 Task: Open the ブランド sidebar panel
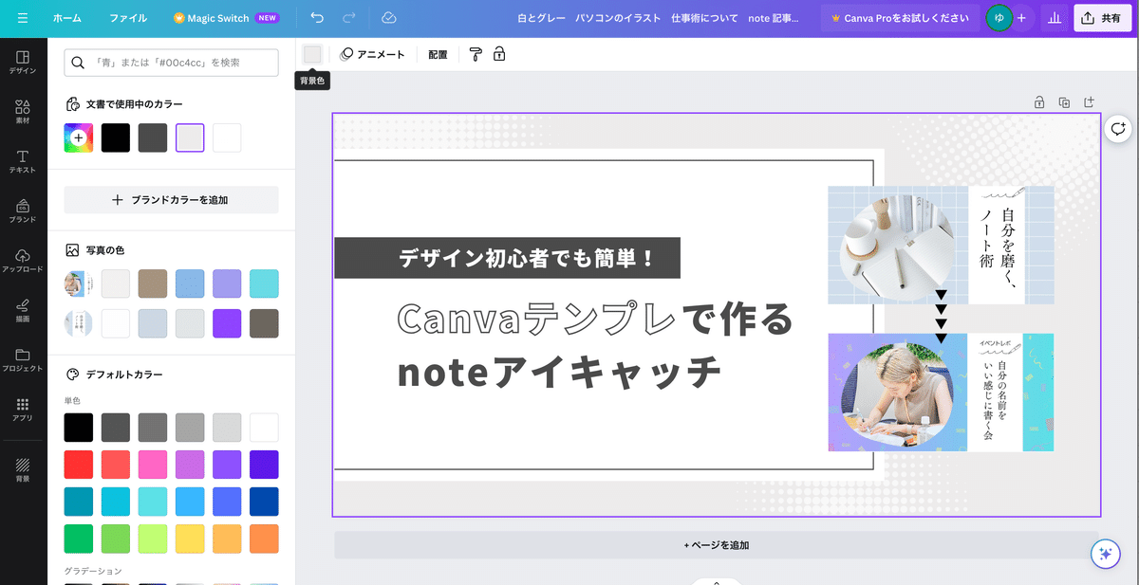click(x=23, y=210)
